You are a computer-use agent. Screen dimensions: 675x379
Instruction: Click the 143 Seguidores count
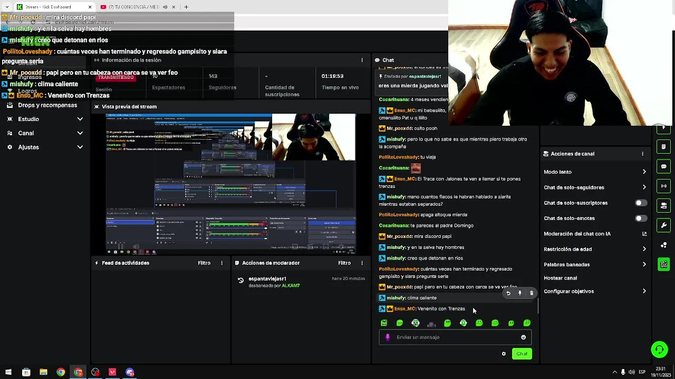pos(213,76)
